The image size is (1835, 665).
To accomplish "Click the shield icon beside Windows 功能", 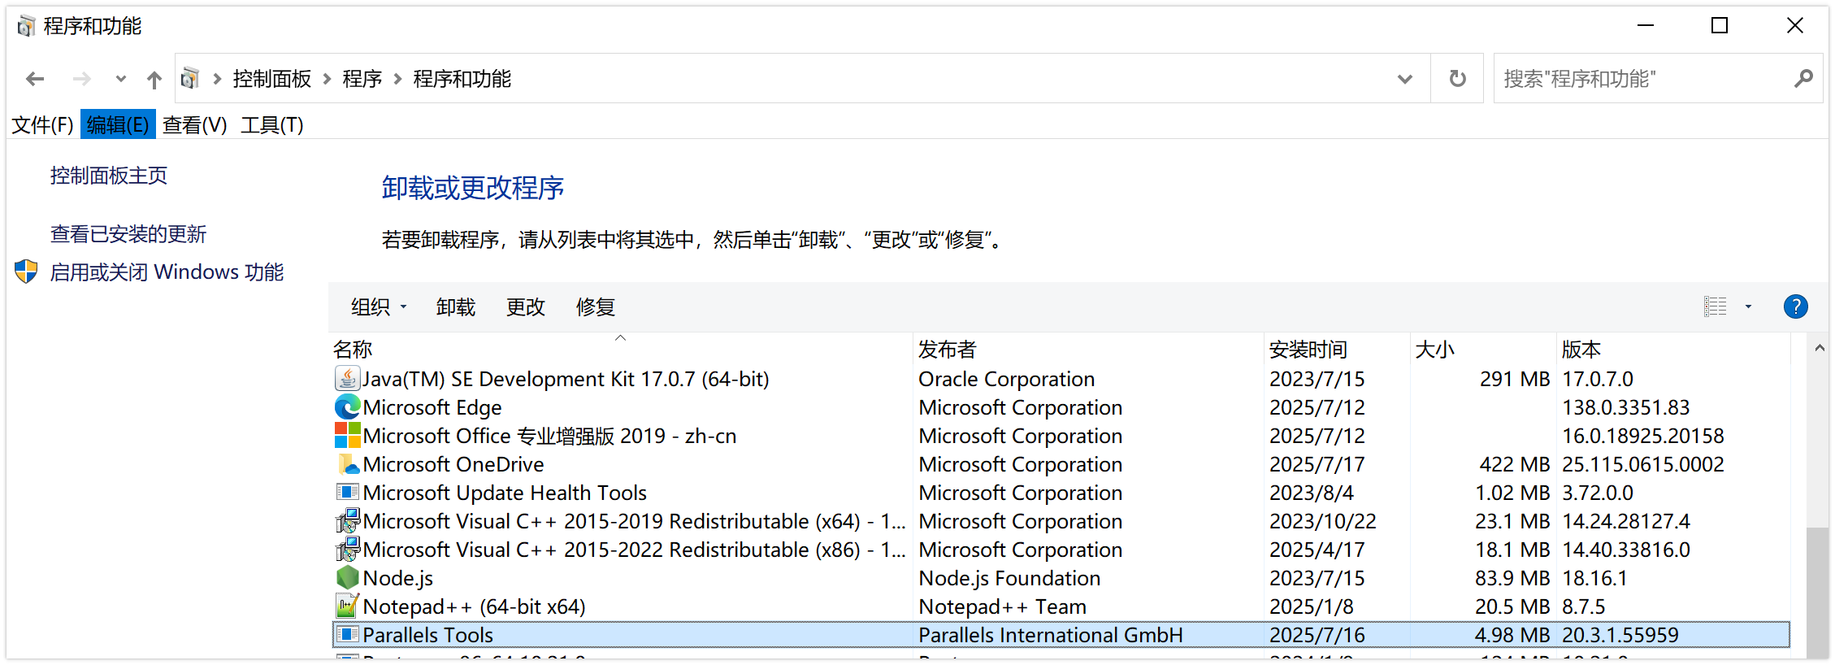I will (x=26, y=272).
